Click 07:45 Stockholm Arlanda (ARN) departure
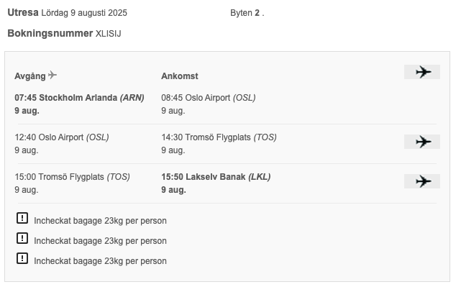The height and width of the screenshot is (287, 456). coord(79,98)
